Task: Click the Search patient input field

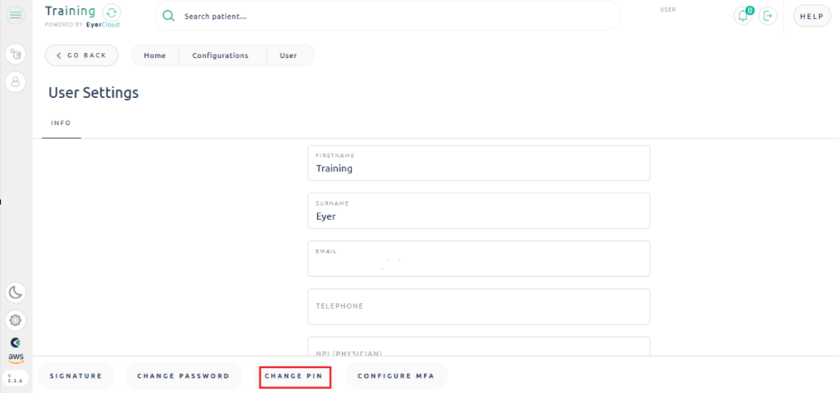Action: tap(390, 16)
